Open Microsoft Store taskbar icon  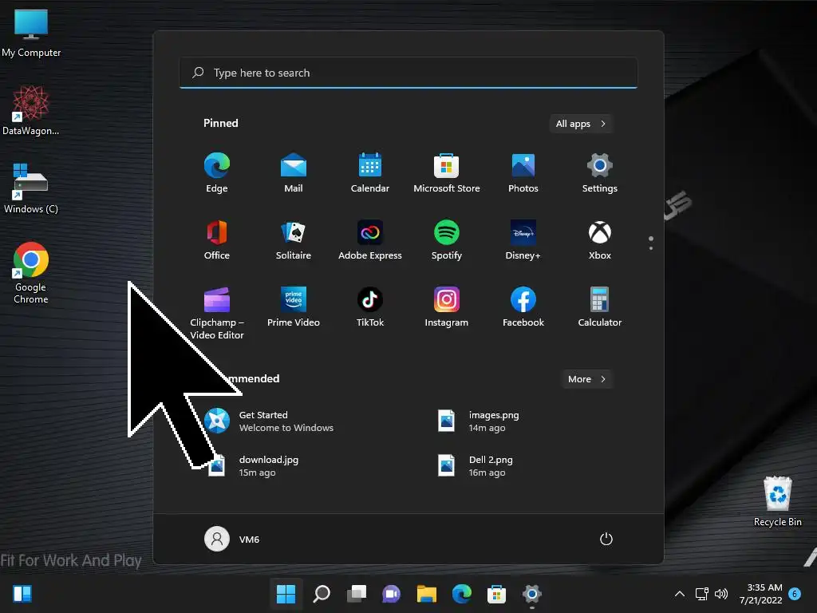(496, 594)
